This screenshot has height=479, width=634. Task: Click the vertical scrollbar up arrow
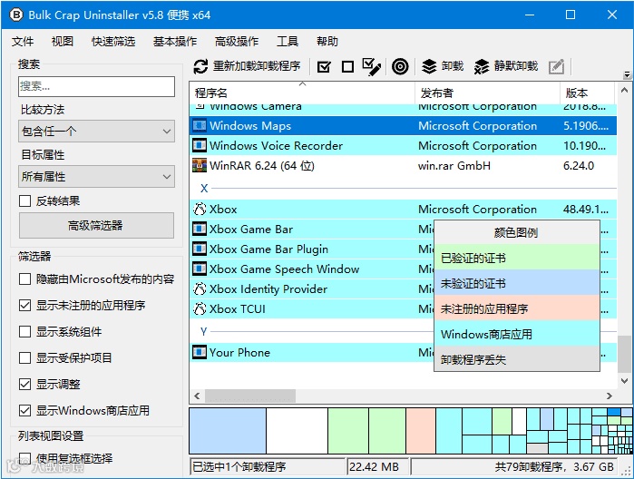624,90
